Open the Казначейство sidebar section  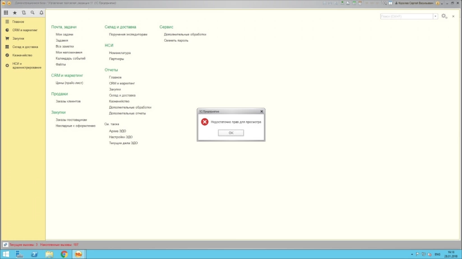23,55
